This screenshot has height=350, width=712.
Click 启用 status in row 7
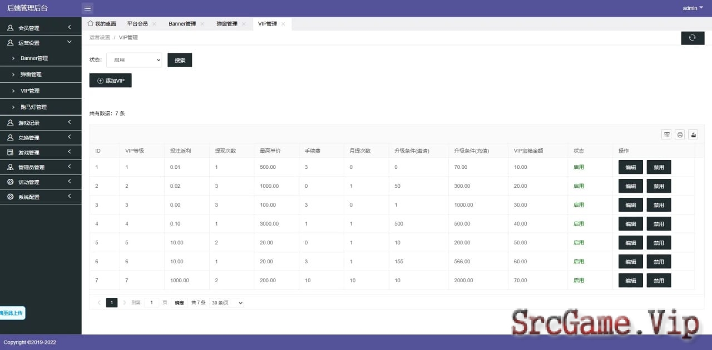578,281
